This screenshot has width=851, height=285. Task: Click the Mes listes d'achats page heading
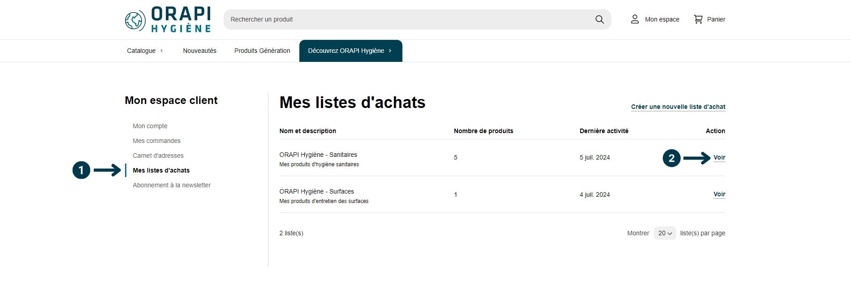(x=352, y=103)
